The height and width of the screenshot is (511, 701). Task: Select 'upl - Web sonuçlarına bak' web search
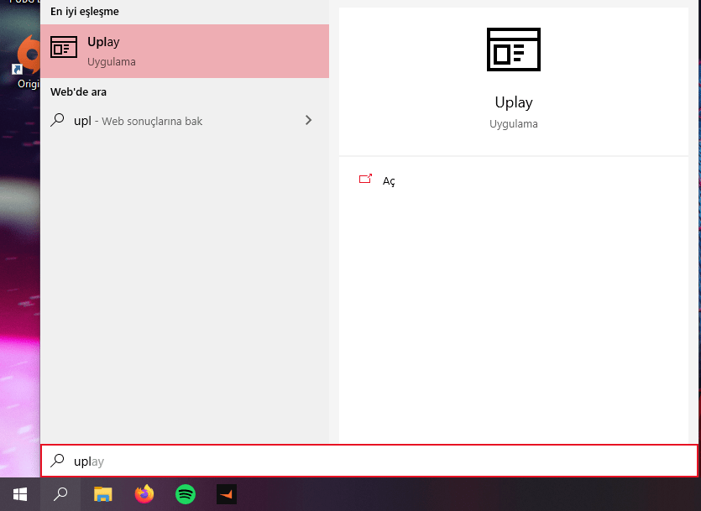tap(185, 121)
